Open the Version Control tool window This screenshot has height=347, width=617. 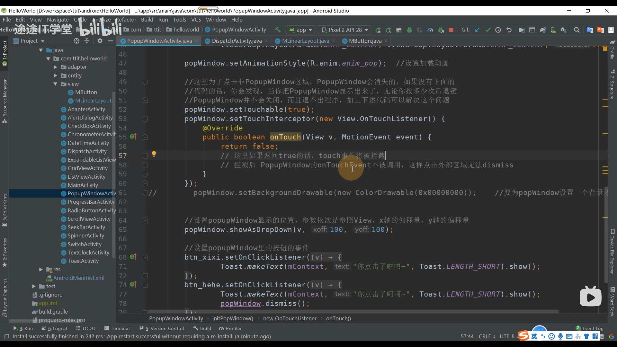click(x=162, y=328)
